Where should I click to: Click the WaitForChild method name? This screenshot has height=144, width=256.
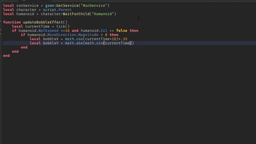point(76,14)
